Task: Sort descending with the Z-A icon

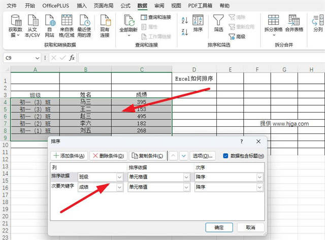Action: pyautogui.click(x=185, y=32)
